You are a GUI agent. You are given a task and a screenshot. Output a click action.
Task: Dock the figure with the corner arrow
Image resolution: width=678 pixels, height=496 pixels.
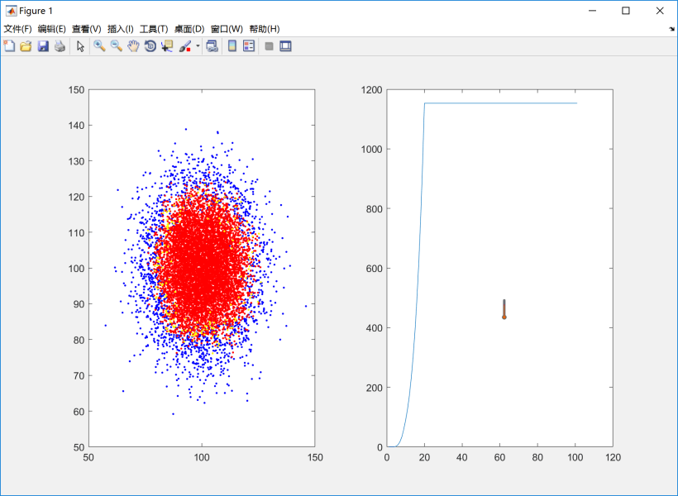(x=671, y=29)
